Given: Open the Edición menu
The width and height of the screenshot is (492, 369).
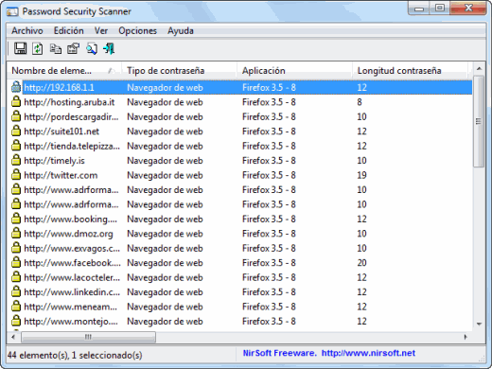Looking at the screenshot, I should [x=69, y=30].
